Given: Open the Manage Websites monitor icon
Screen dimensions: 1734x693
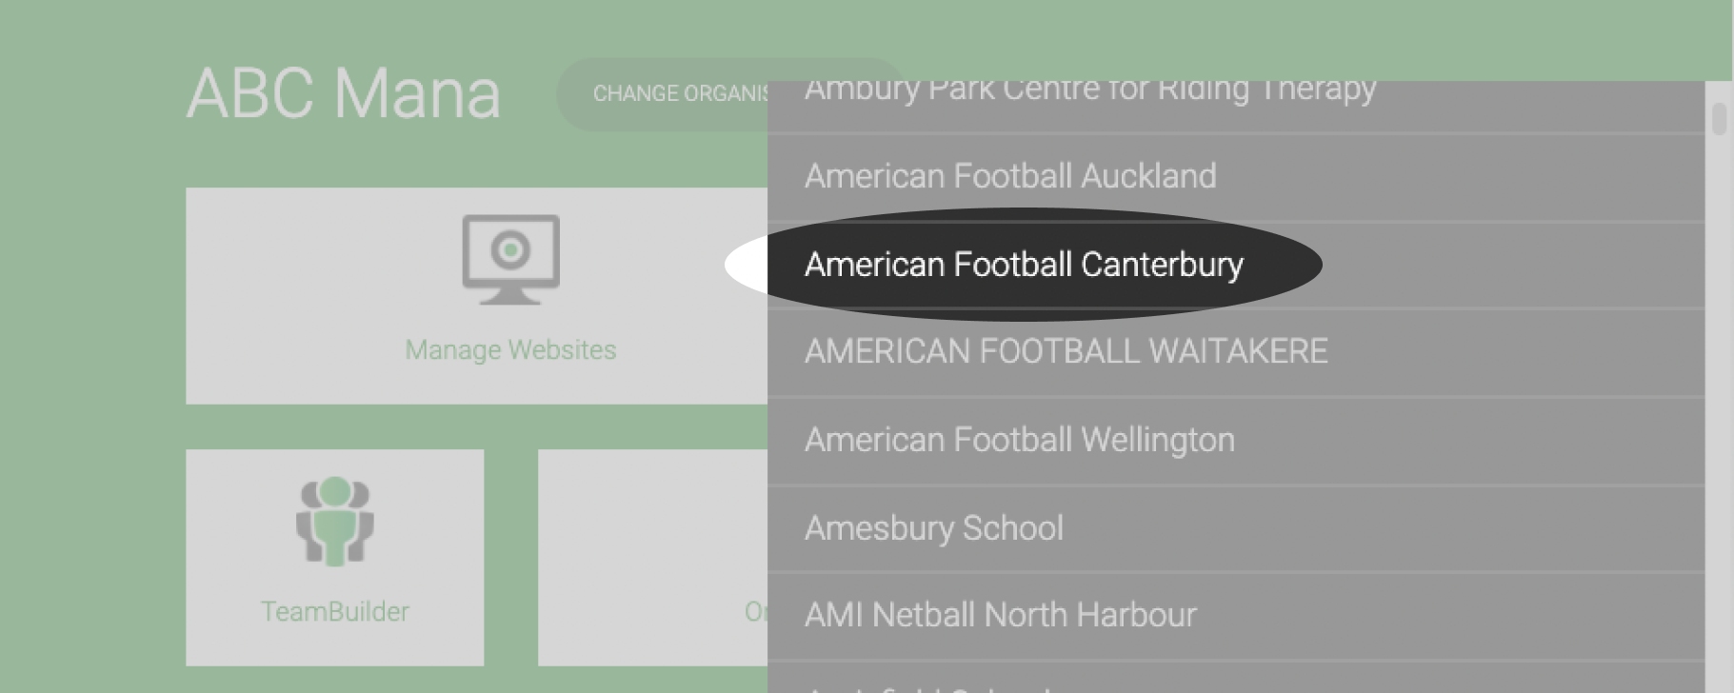Looking at the screenshot, I should click(x=511, y=259).
